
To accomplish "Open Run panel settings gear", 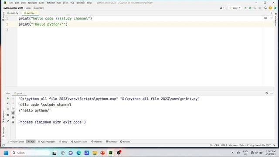I will point(266,93).
